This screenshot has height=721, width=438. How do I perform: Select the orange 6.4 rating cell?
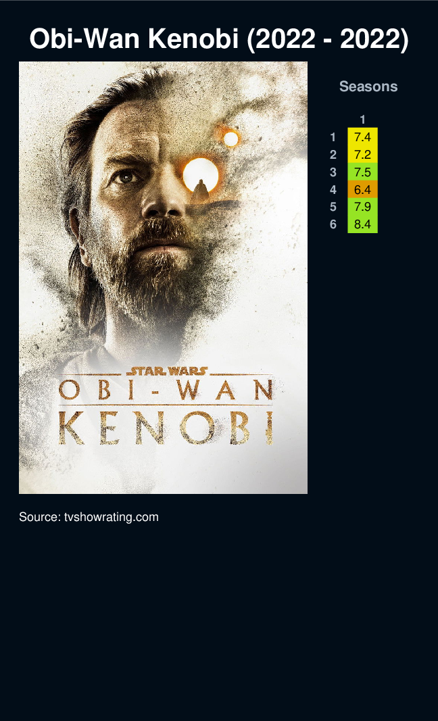pos(362,189)
